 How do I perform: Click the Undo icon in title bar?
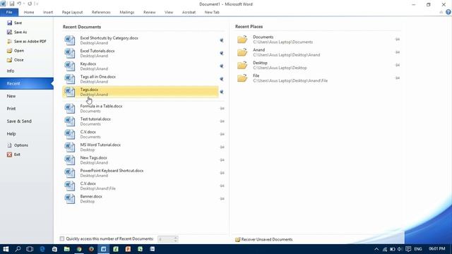[19, 4]
